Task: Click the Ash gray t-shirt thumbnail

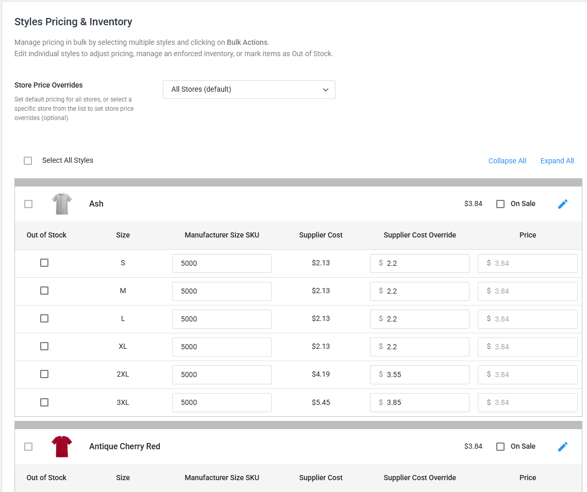Action: click(x=62, y=204)
